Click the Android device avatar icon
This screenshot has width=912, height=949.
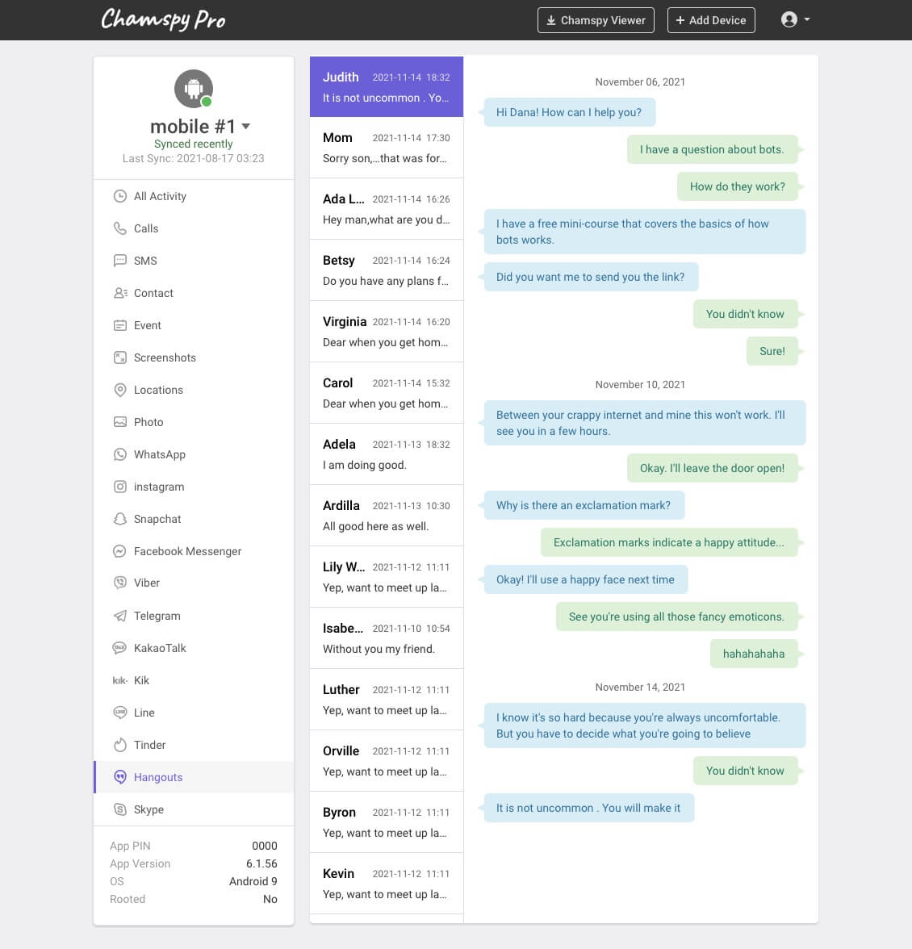click(194, 89)
